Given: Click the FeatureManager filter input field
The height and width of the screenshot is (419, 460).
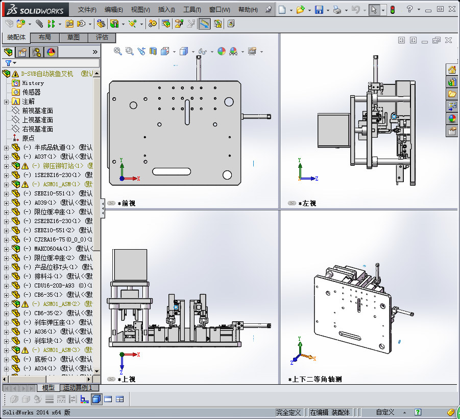Looking at the screenshot, I should (x=51, y=63).
